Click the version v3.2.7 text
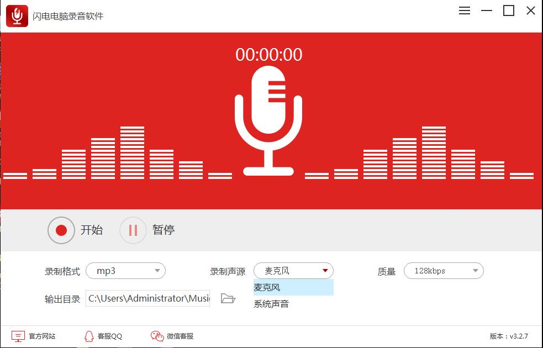Image resolution: width=543 pixels, height=348 pixels. click(x=509, y=336)
